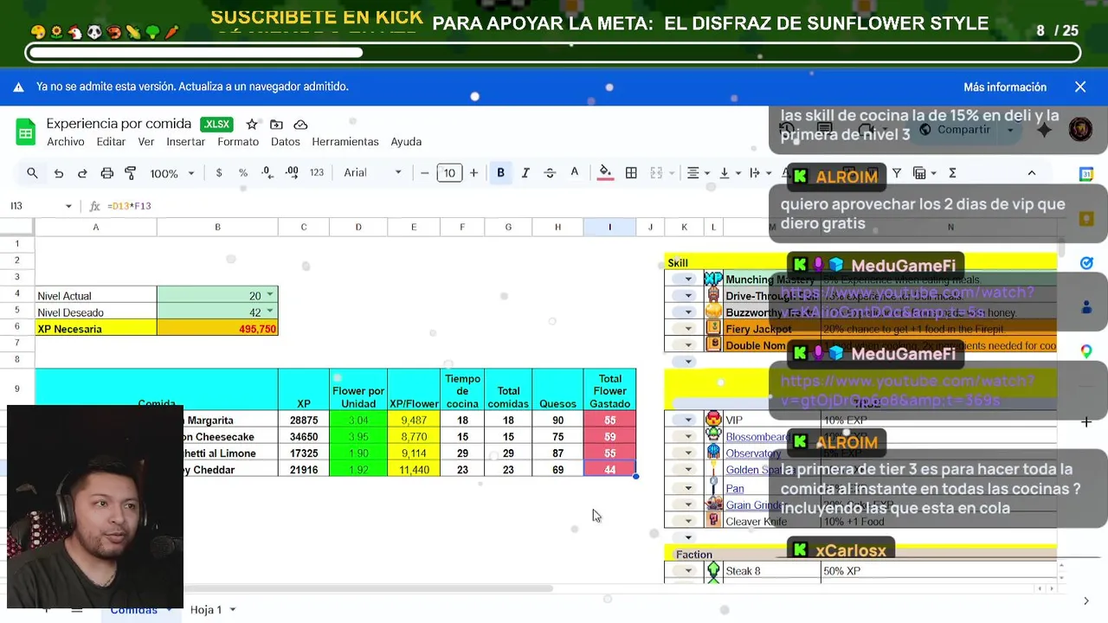Open the zoom 100% dropdown
Viewport: 1108px width, 623px height.
(171, 173)
